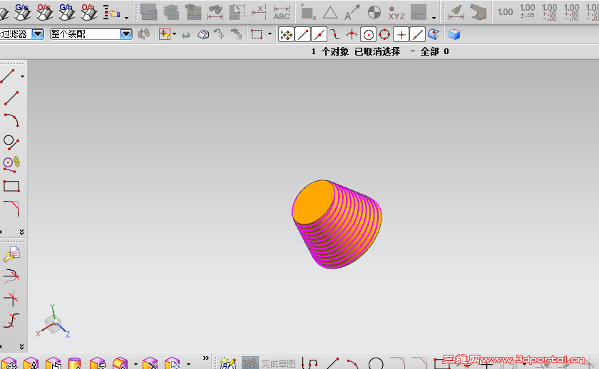The image size is (599, 369).
Task: Click the orange top face of the cone
Action: coord(314,202)
